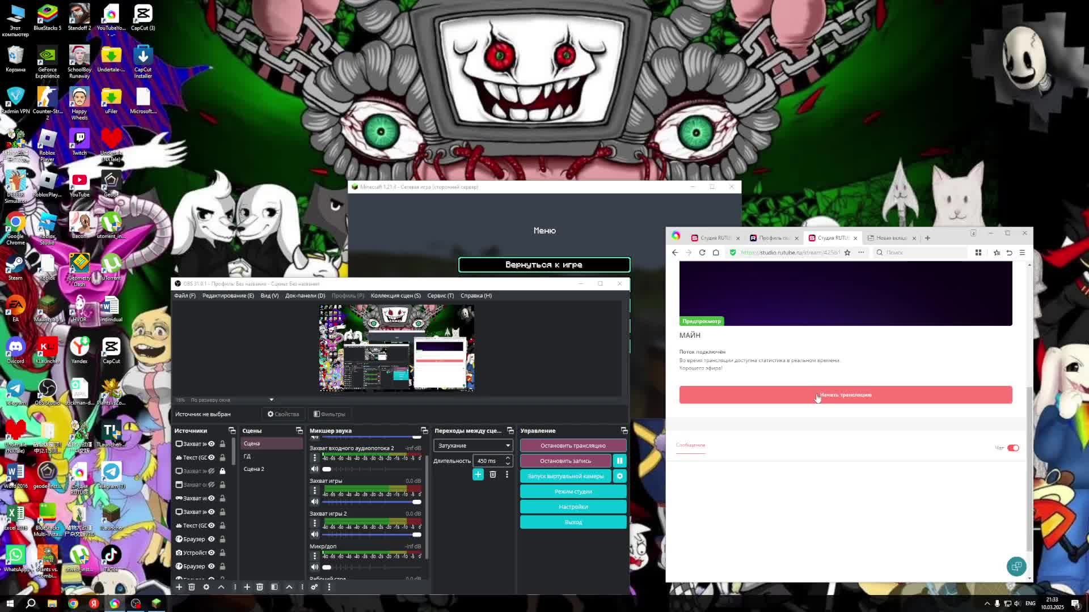This screenshot has height=612, width=1089.
Task: Open Вид (V) menu in OBS
Action: 269,295
